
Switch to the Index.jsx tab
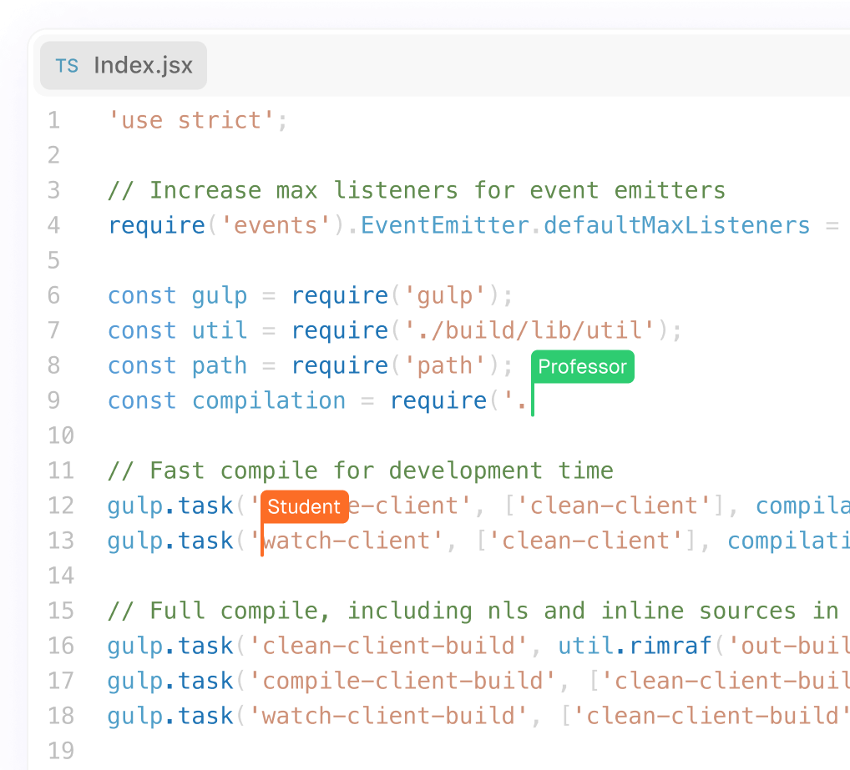point(142,66)
